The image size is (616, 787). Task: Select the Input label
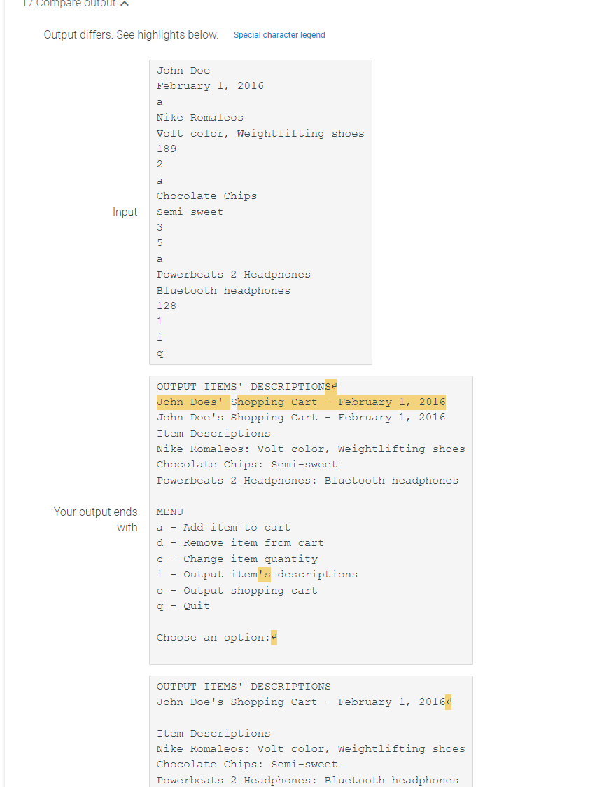coord(125,212)
